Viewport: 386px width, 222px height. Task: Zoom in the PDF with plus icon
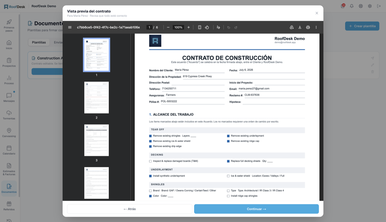[x=188, y=27]
